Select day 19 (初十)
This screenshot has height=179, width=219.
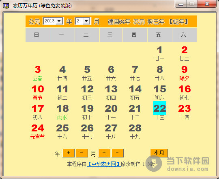(87, 112)
